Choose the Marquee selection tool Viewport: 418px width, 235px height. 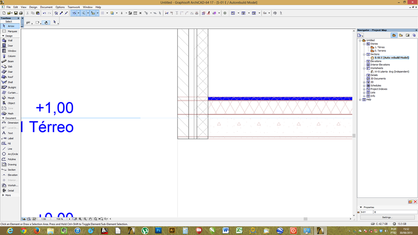(12, 31)
